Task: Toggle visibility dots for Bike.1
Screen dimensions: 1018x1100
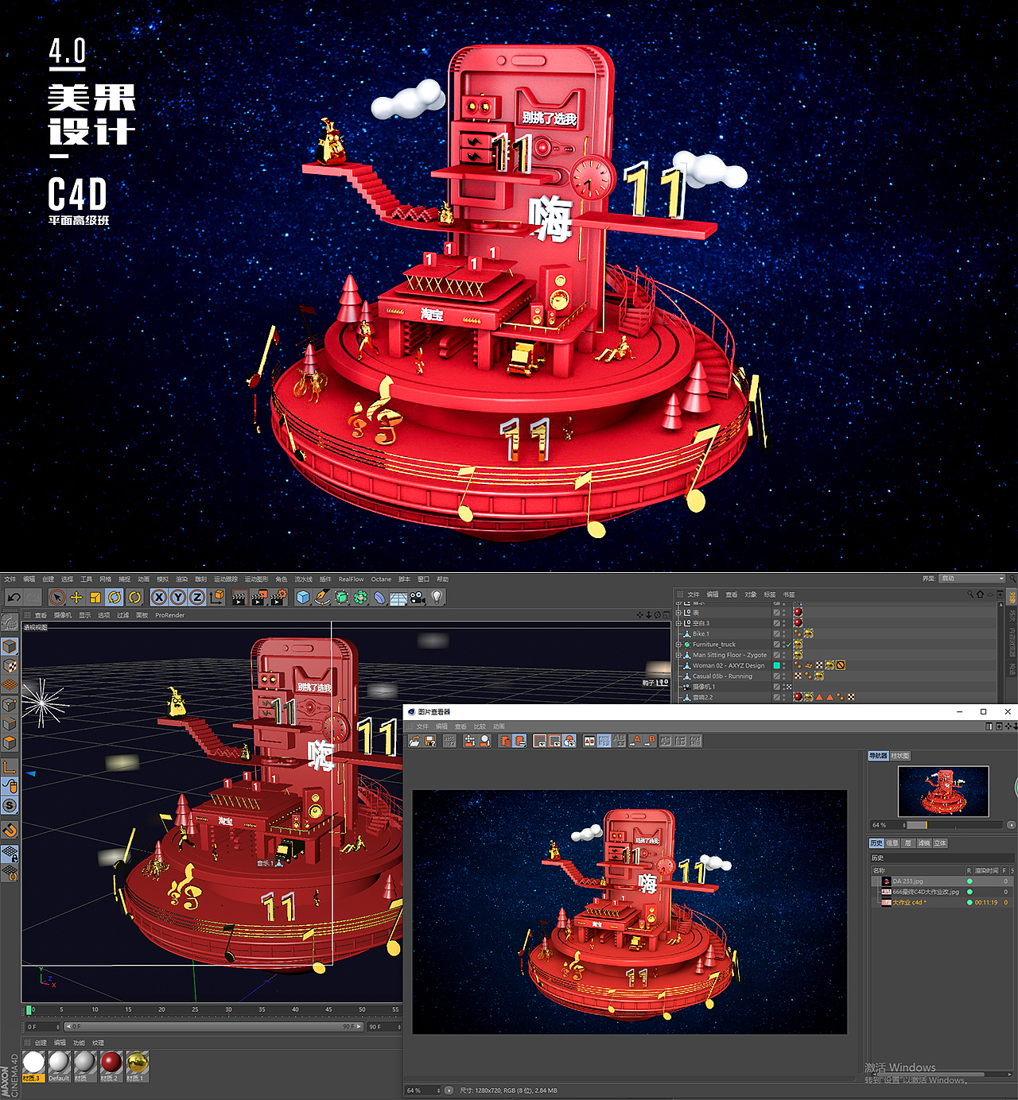Action: 783,633
